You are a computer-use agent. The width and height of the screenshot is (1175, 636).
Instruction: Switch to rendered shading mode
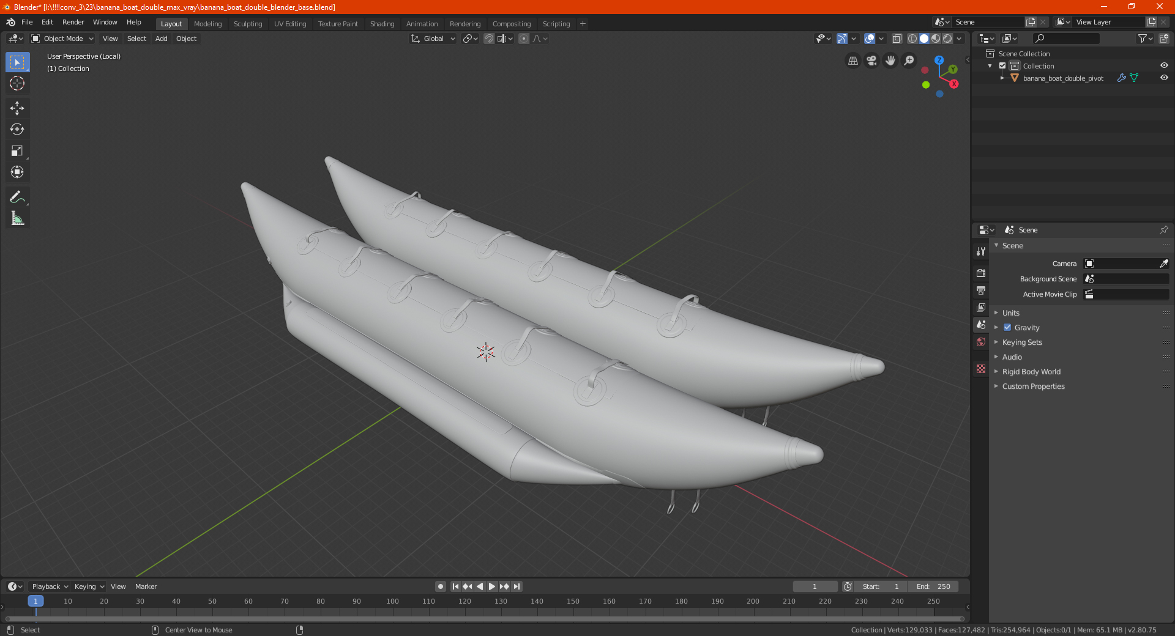(947, 39)
